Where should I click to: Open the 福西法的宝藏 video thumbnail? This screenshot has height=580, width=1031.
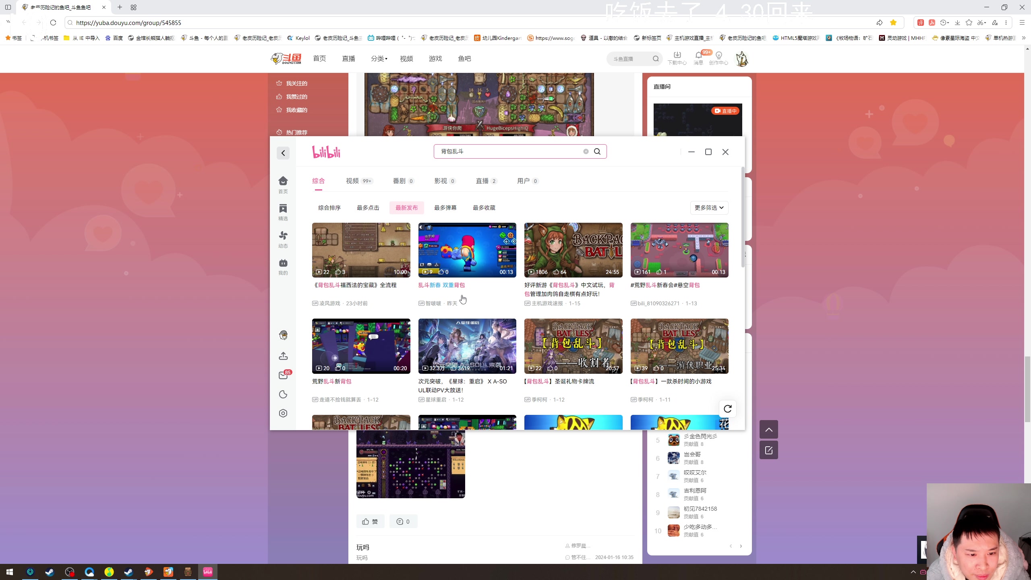[x=361, y=250]
